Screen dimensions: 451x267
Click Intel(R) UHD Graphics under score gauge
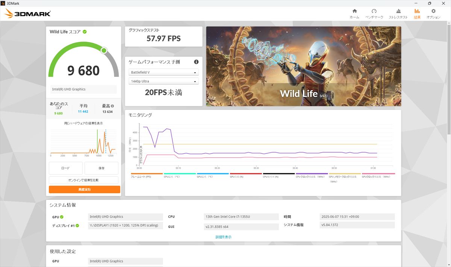click(83, 89)
